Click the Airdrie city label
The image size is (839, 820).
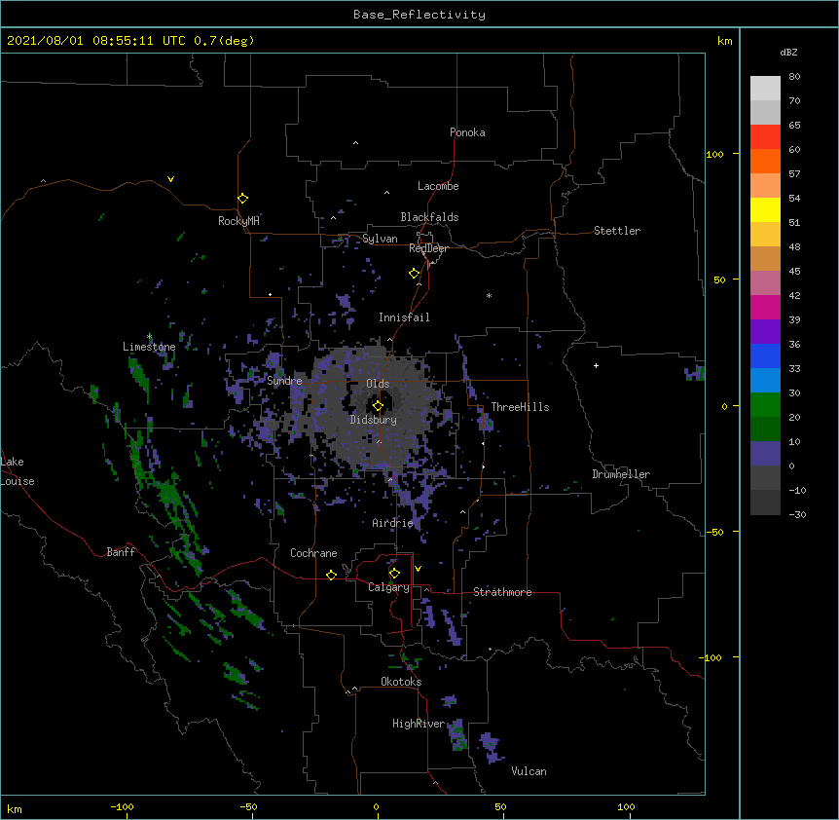point(393,523)
